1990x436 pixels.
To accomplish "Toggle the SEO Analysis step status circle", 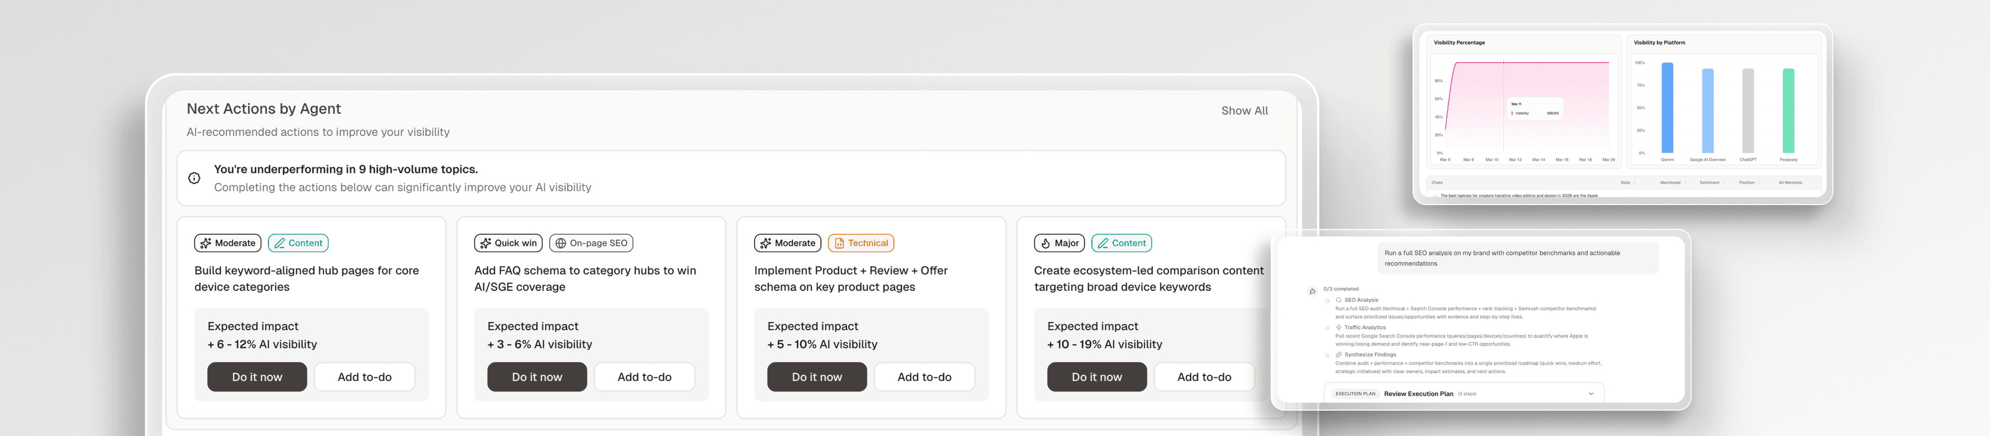I will (1327, 301).
